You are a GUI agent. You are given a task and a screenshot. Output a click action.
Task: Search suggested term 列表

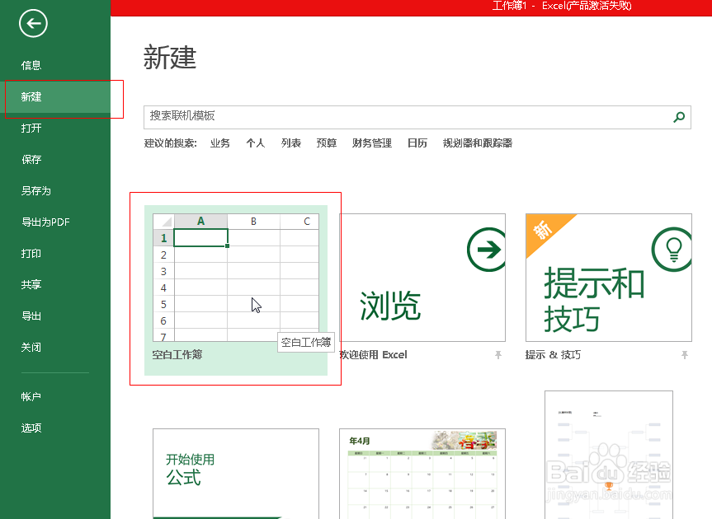(x=291, y=143)
